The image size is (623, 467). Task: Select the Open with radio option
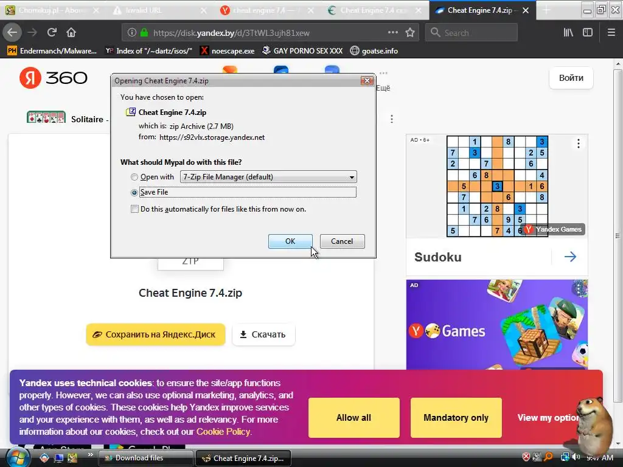click(x=134, y=177)
